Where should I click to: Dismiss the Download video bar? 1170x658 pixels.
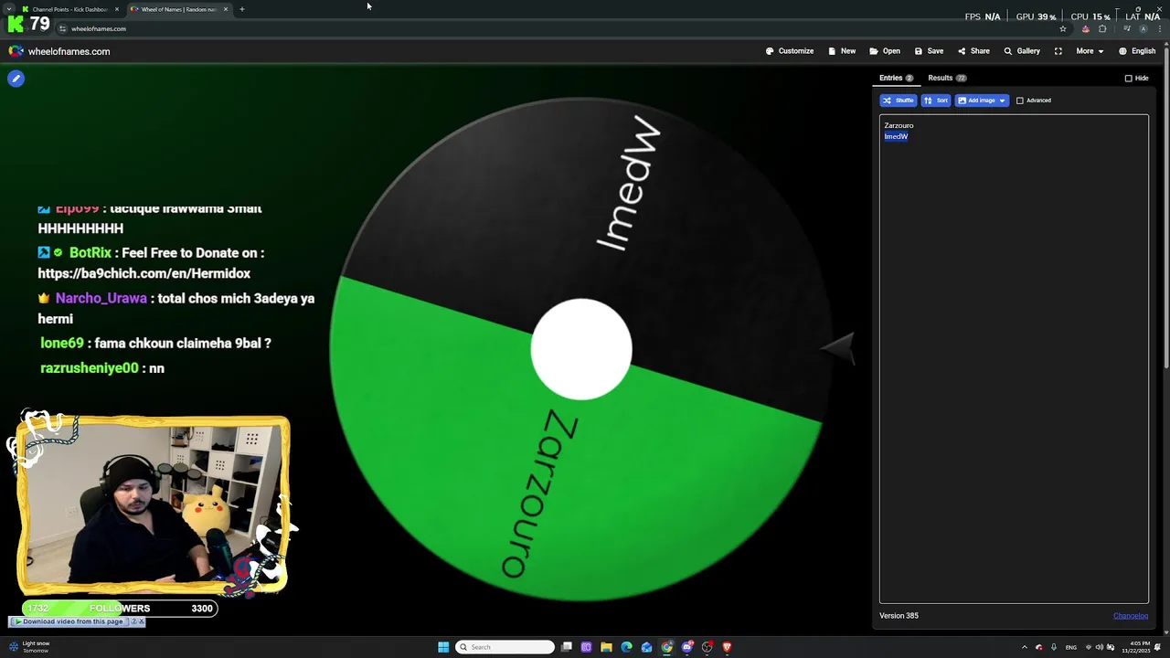tap(141, 621)
